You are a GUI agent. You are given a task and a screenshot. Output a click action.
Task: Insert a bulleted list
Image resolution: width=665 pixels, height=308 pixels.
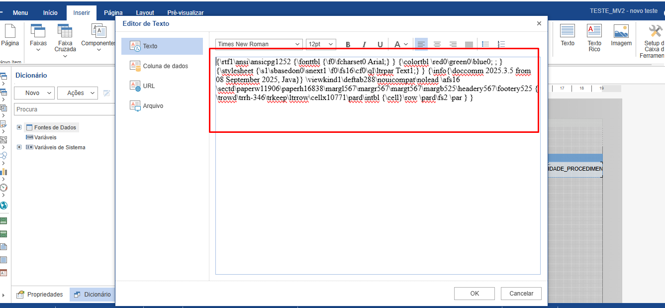click(x=486, y=44)
